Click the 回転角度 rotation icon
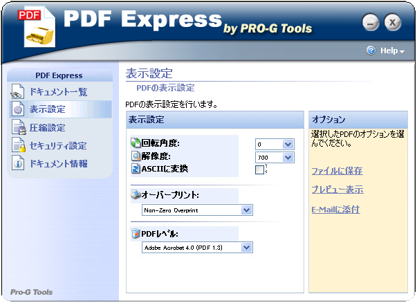 pyautogui.click(x=136, y=143)
